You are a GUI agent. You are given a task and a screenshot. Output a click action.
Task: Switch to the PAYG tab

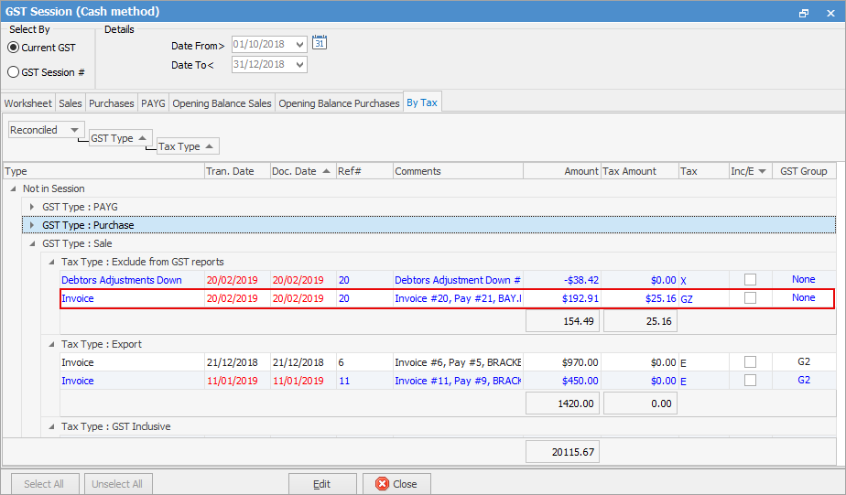[153, 103]
